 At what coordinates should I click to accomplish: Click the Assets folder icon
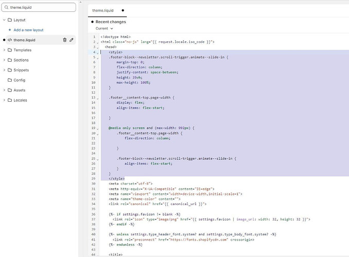pyautogui.click(x=10, y=90)
